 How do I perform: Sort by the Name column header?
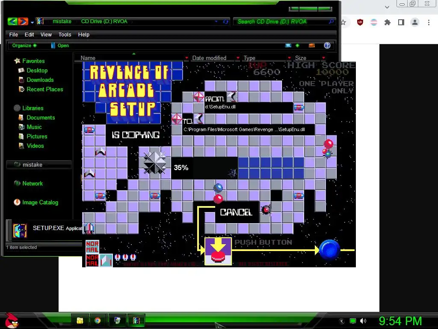point(88,58)
